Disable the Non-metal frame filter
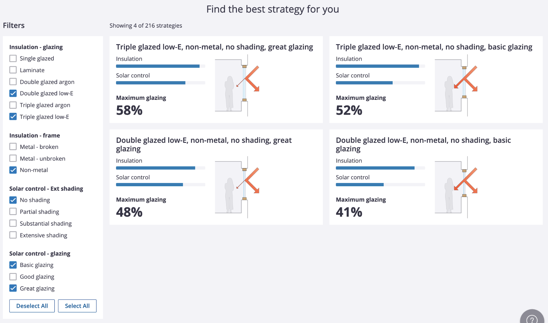Image resolution: width=548 pixels, height=323 pixels. tap(13, 170)
